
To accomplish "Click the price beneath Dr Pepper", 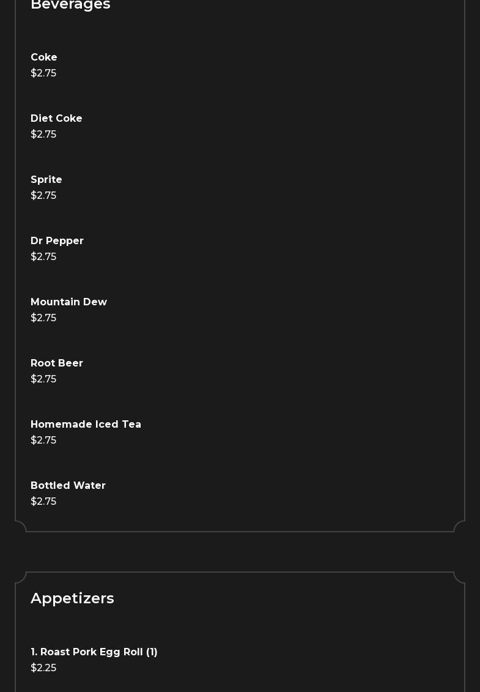I will (x=43, y=257).
